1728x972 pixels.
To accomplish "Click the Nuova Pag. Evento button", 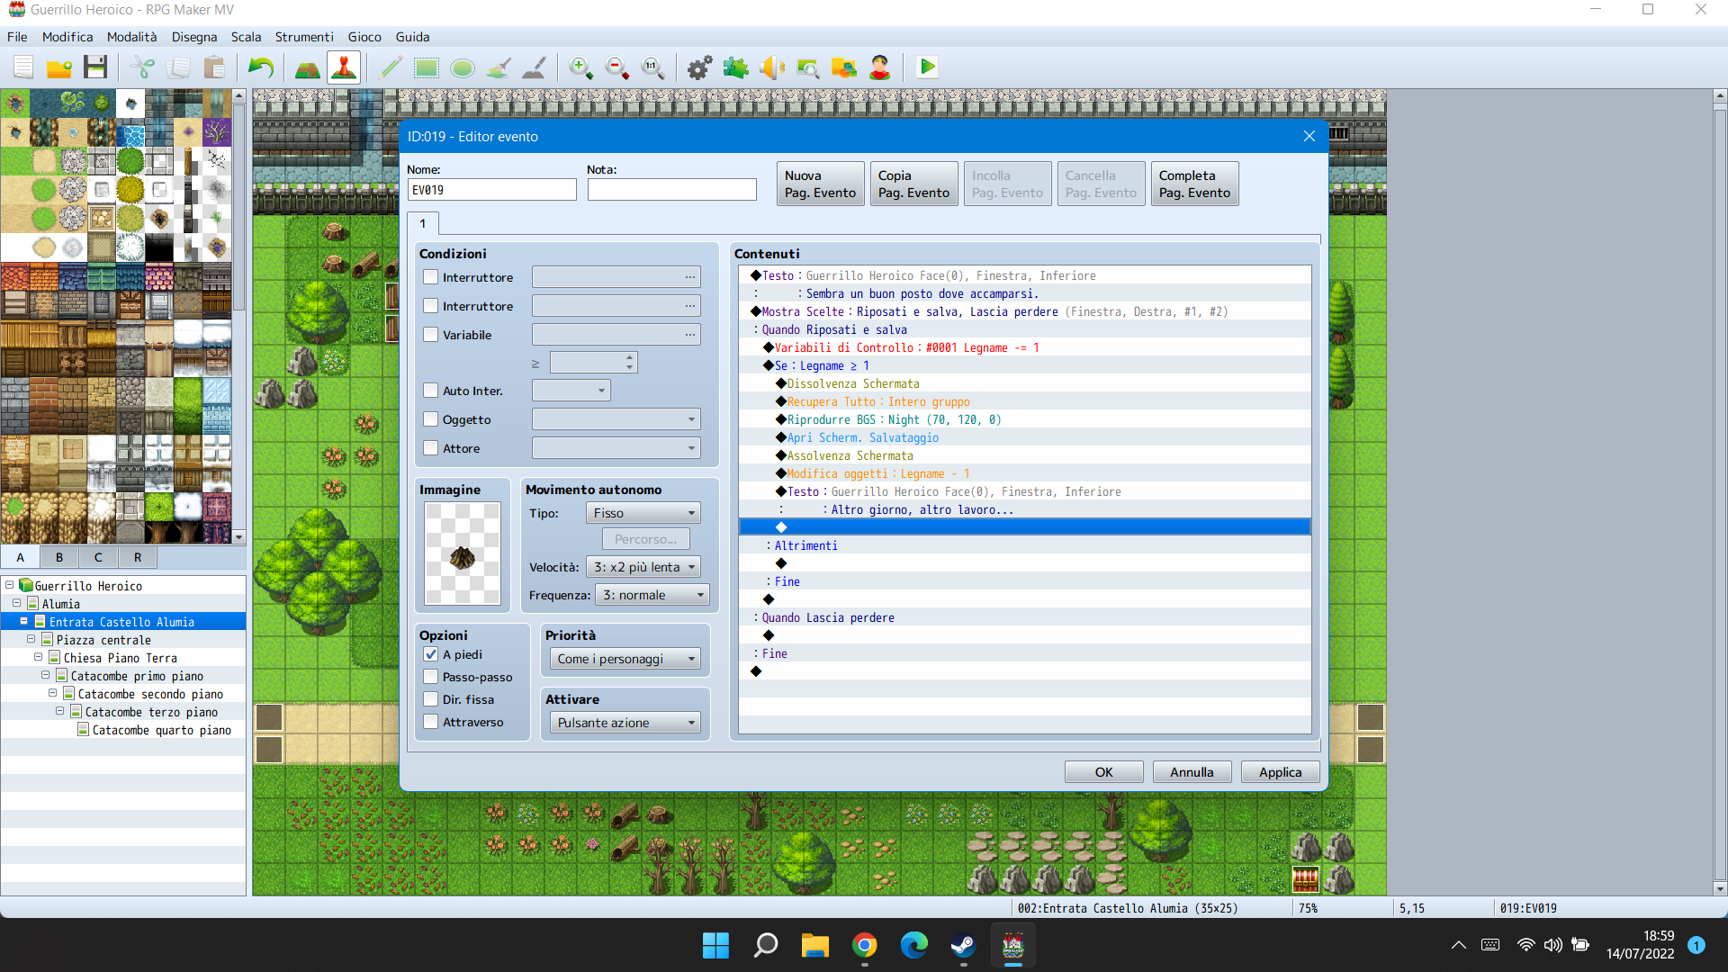I will coord(820,184).
